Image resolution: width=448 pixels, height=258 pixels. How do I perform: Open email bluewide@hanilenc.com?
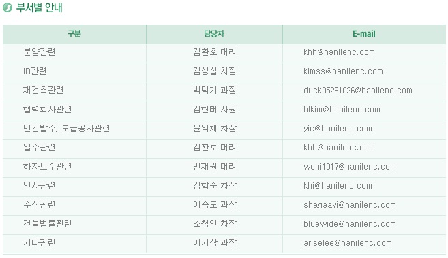coord(350,224)
